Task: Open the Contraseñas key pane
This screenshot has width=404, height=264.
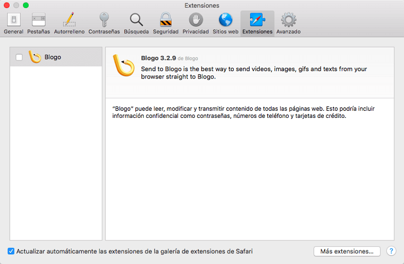Action: tap(104, 23)
